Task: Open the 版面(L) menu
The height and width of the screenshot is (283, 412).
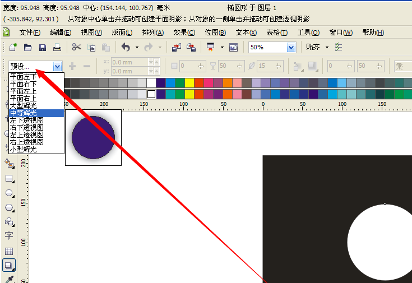Action: pyautogui.click(x=122, y=33)
